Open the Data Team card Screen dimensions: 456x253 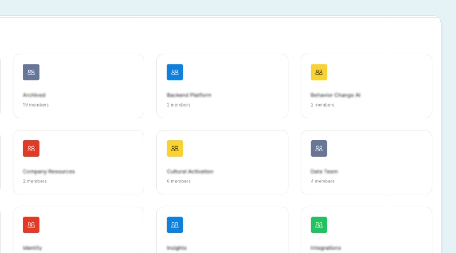point(366,162)
